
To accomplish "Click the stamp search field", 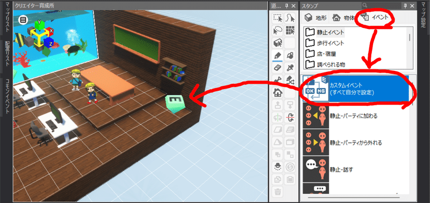I will [381, 5].
